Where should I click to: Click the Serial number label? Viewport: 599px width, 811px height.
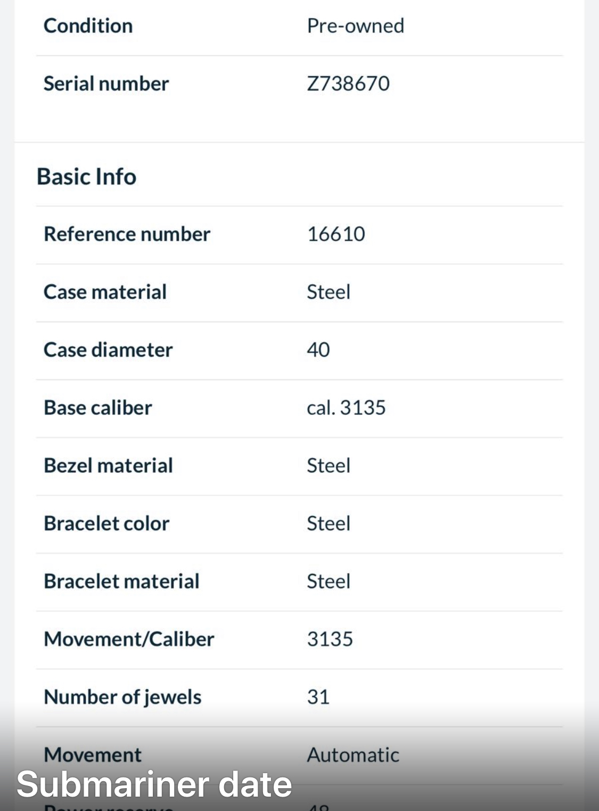(106, 84)
